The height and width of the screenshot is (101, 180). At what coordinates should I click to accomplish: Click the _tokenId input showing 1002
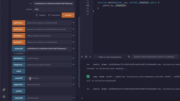54,9
